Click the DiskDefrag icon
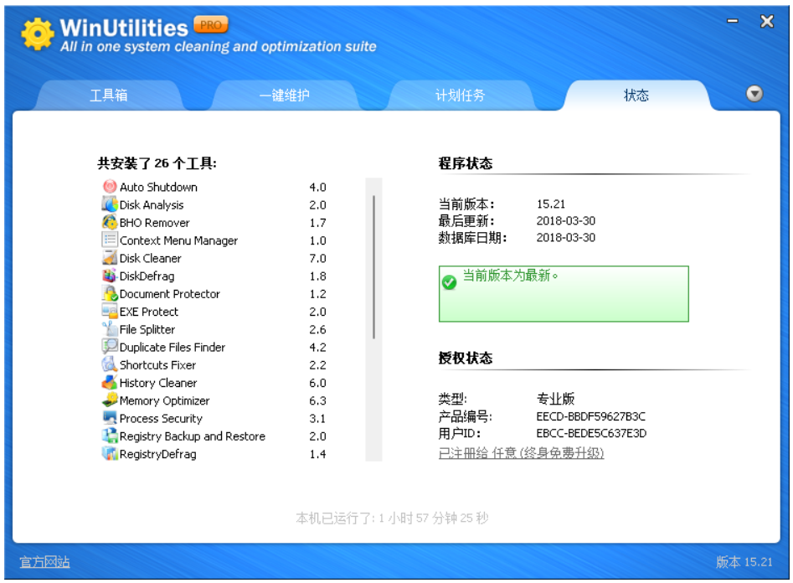The width and height of the screenshot is (793, 583). click(x=110, y=276)
